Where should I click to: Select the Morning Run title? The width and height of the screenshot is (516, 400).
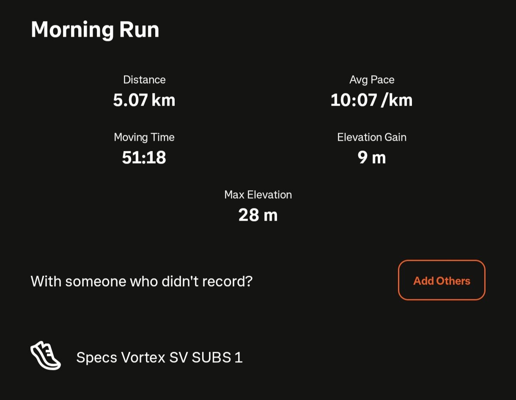(95, 30)
